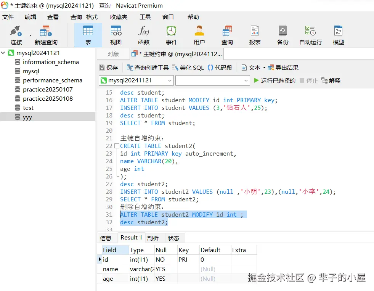The height and width of the screenshot is (291, 374).
Task: Open the 视图 views icon
Action: (116, 35)
